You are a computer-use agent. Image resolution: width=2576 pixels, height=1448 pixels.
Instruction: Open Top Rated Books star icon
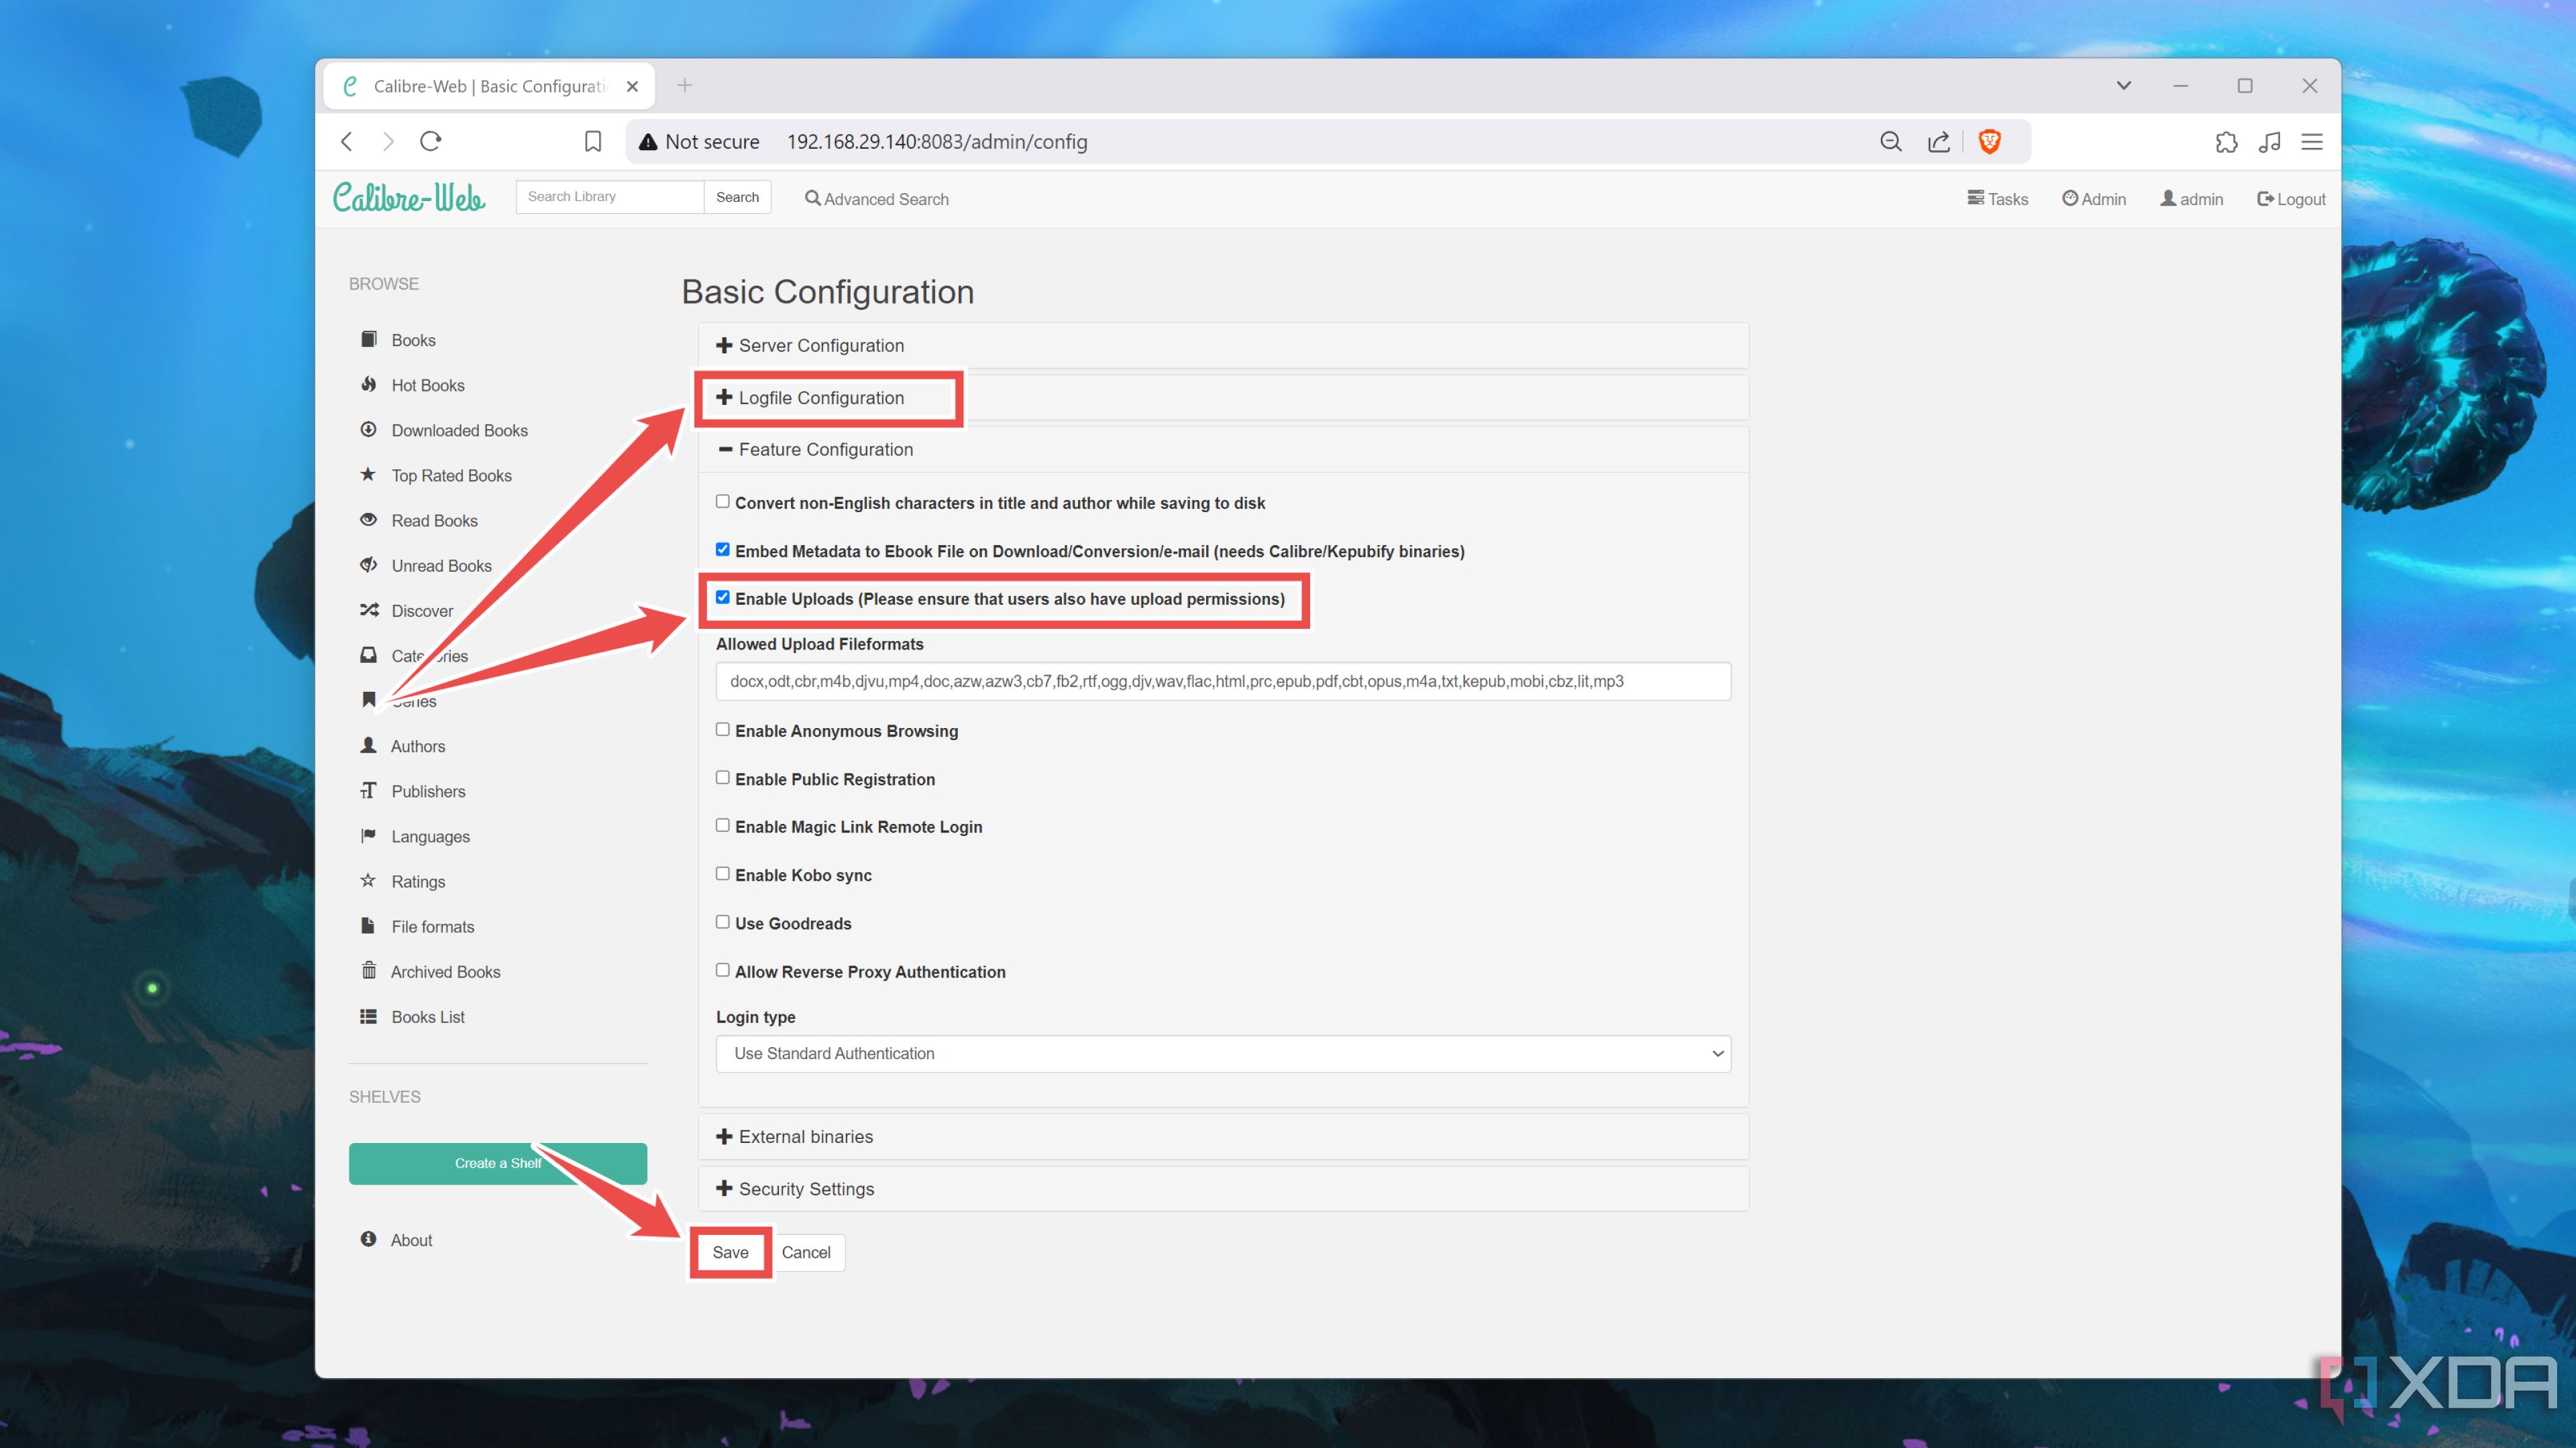(369, 474)
